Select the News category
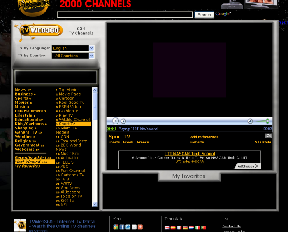288x232 pixels. tap(23, 90)
